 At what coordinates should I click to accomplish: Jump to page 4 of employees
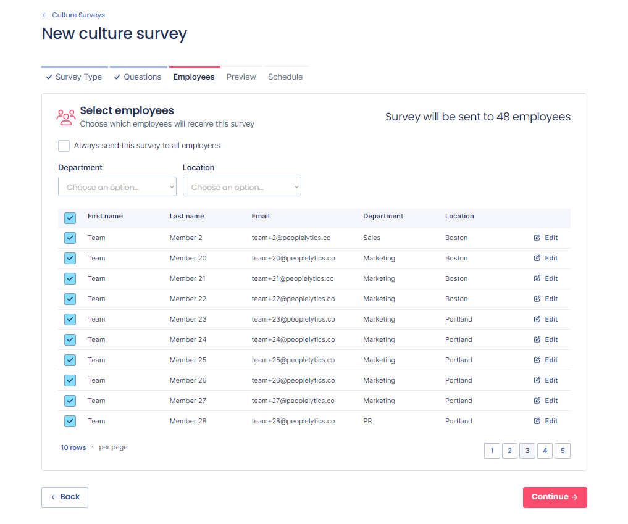[545, 451]
